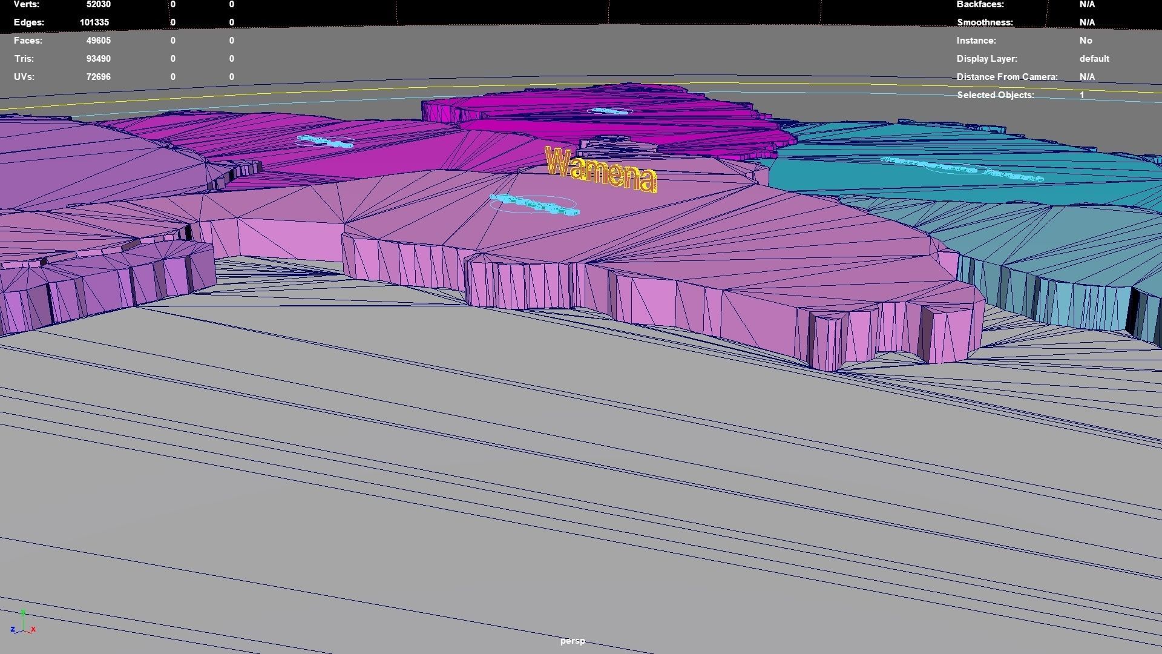Click the red X axis of the orientation gizmo
The image size is (1162, 654).
click(x=34, y=630)
